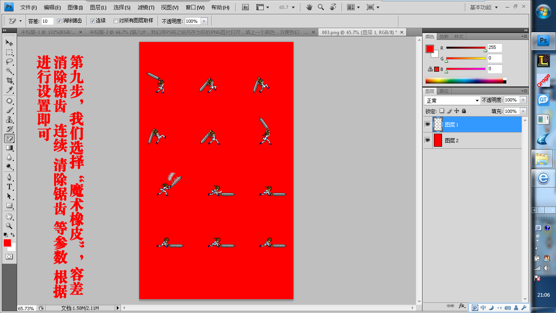Open the layer fill (填充) slider arrow

523,111
